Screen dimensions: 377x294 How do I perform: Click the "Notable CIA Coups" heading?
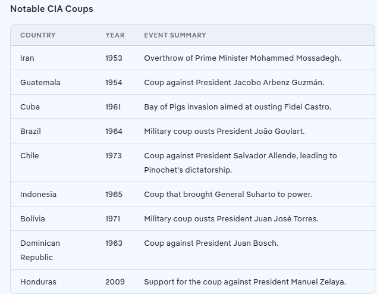(52, 9)
